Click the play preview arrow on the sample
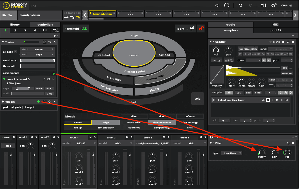 pos(214,100)
